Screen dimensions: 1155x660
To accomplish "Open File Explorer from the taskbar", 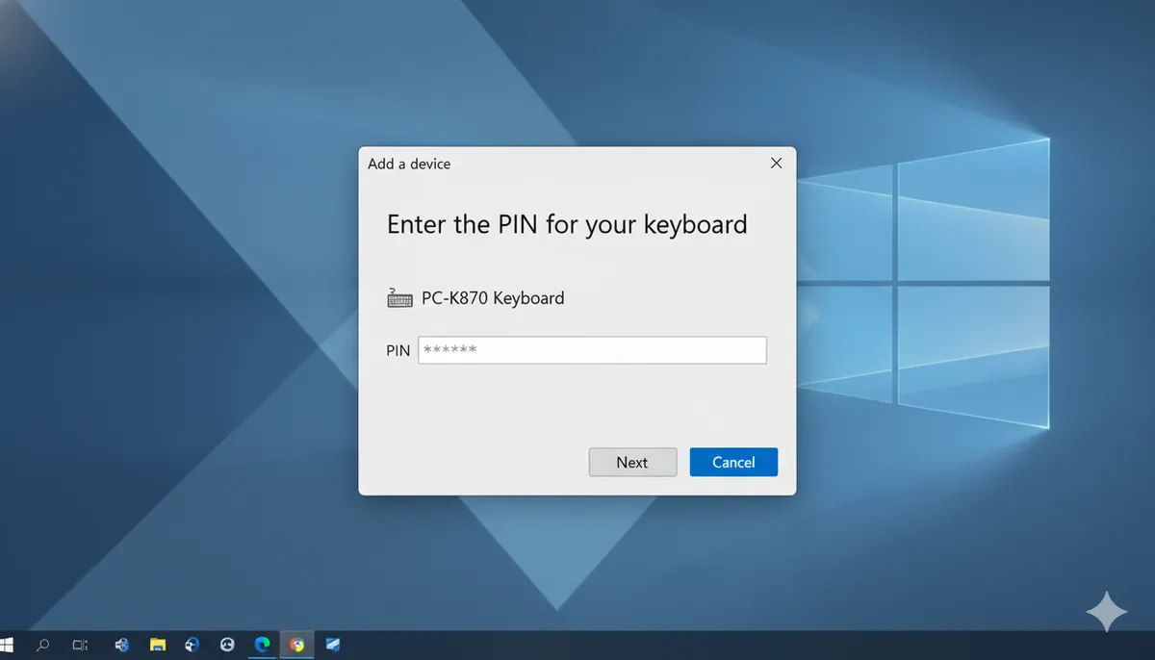I will coord(157,644).
